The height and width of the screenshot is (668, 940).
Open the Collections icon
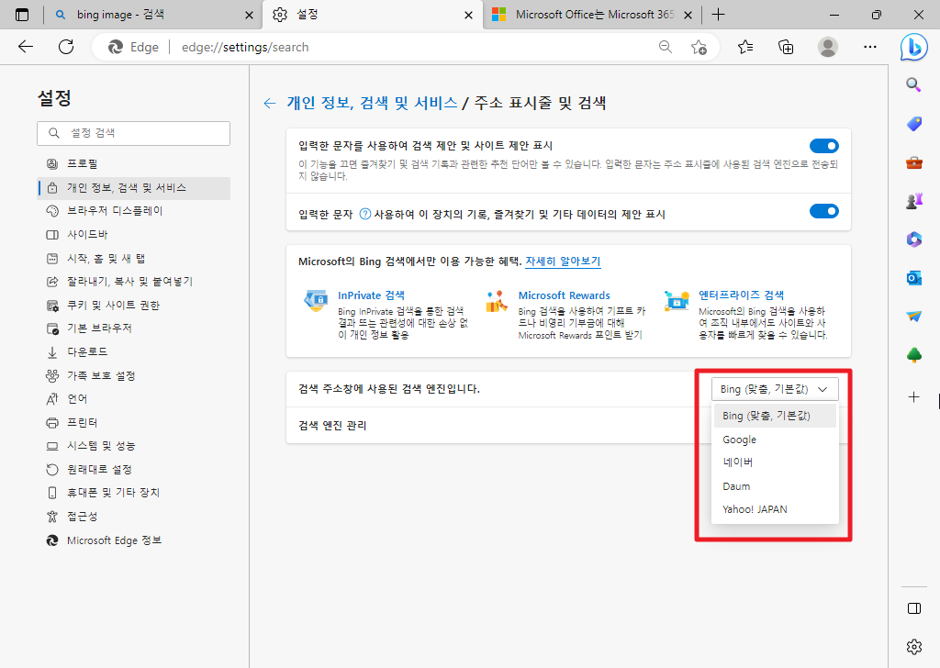[786, 47]
